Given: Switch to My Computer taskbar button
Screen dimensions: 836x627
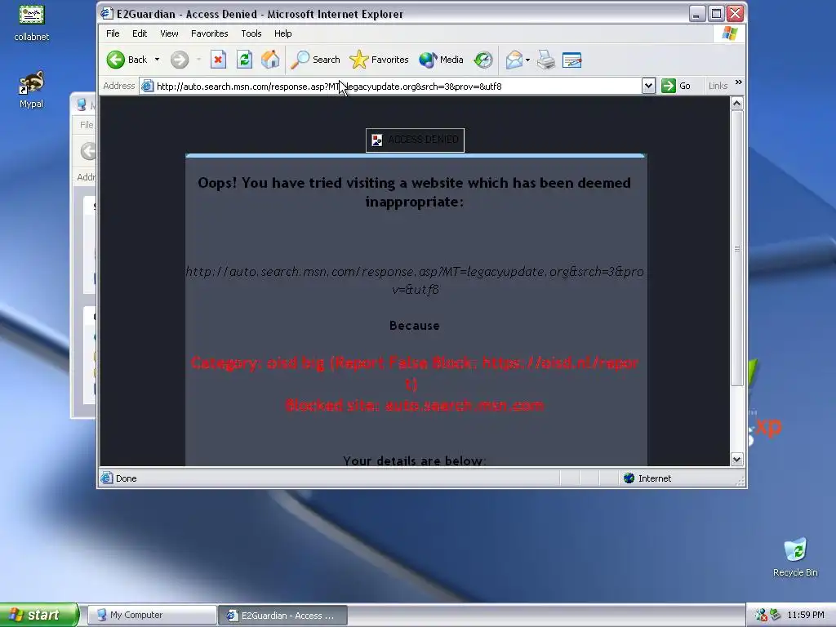Looking at the screenshot, I should [x=152, y=615].
